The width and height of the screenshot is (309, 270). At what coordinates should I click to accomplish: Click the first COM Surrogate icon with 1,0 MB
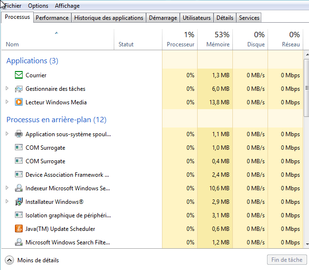tap(19, 147)
